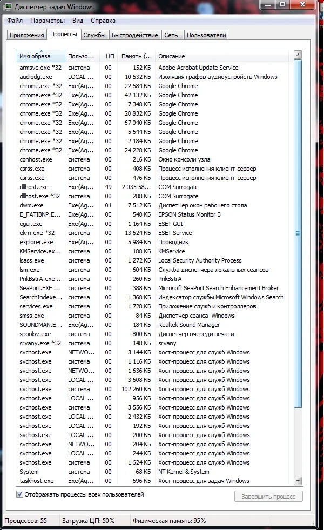Select the spoolsv.exe process
Viewport: 324px width, 530px height.
(x=154, y=334)
